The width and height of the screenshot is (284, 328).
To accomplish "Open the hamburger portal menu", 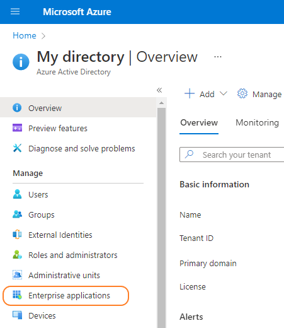I will pos(15,11).
